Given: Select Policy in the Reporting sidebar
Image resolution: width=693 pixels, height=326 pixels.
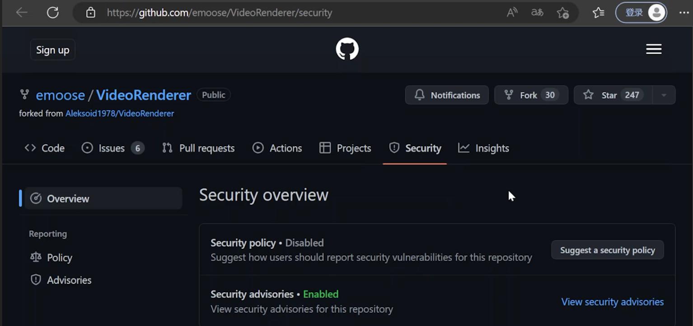Looking at the screenshot, I should click(59, 257).
